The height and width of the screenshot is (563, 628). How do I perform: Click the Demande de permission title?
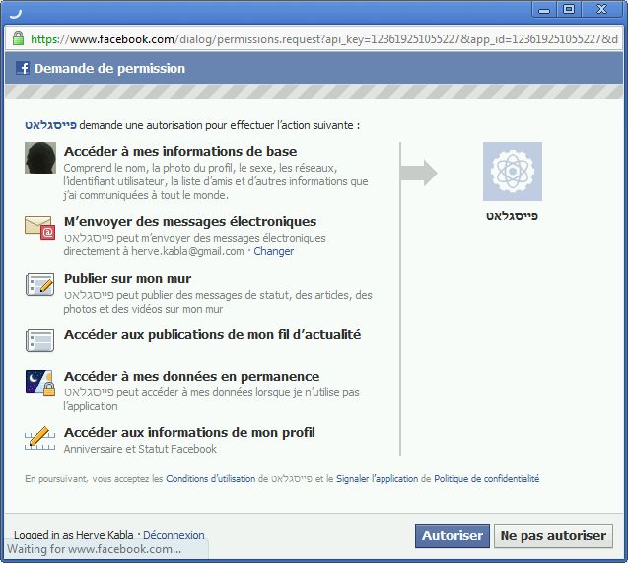pos(109,68)
